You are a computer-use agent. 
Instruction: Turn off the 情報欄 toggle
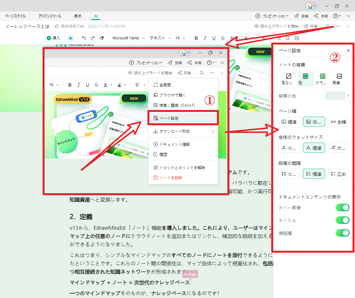tap(342, 233)
